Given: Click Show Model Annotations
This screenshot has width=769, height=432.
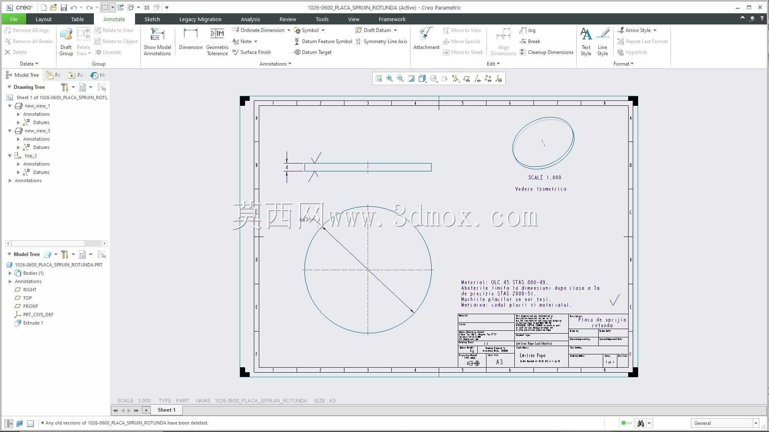Looking at the screenshot, I should click(x=157, y=41).
